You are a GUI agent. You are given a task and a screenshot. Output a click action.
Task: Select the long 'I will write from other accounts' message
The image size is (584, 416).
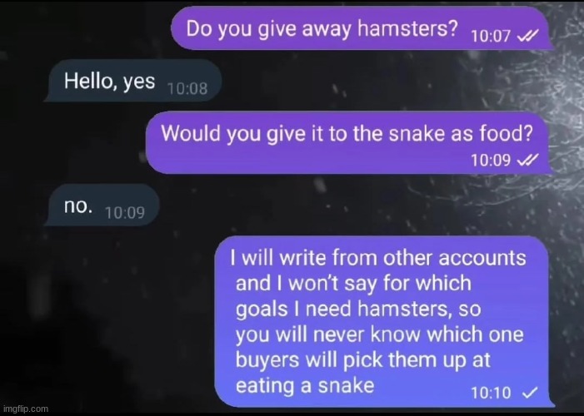383,321
